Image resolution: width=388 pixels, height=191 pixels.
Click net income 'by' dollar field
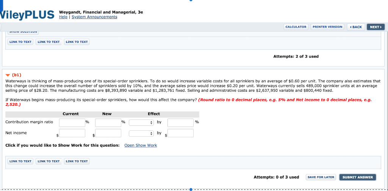tap(180, 133)
